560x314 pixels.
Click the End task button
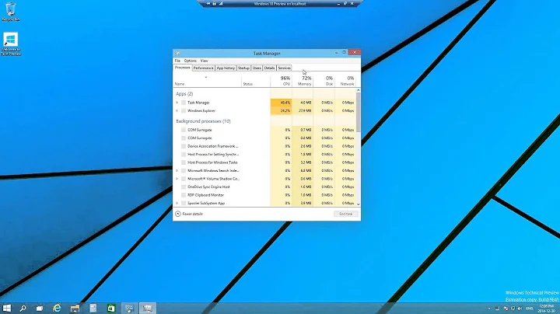click(x=345, y=214)
